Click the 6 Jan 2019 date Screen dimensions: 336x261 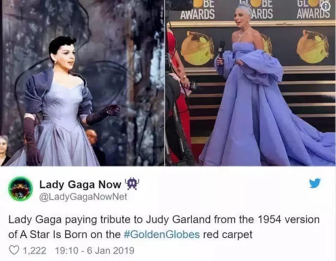[x=111, y=250]
